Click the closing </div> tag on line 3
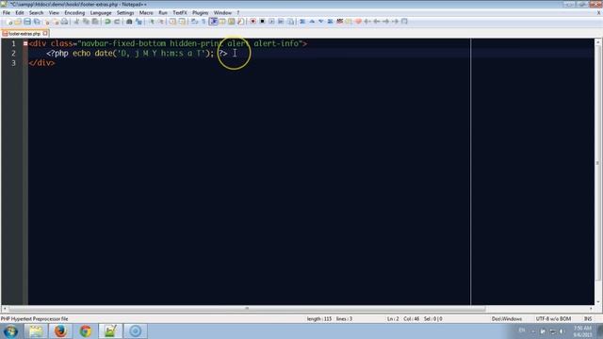 [x=41, y=63]
